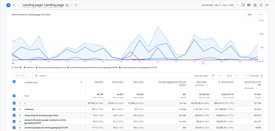This screenshot has height=131, width=275.
Task: Click the annotations note icon
Action: (243, 5)
